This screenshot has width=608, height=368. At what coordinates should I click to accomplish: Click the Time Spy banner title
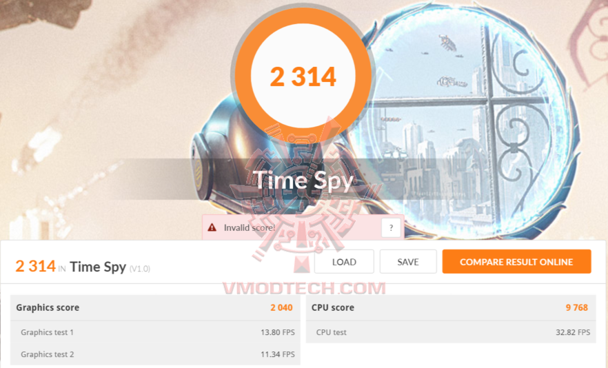point(303,181)
